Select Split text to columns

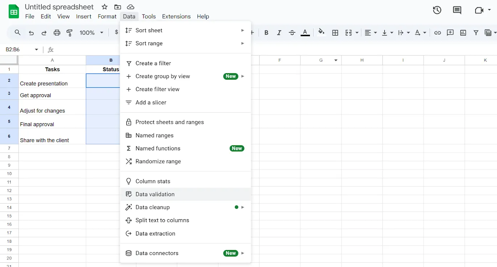pyautogui.click(x=185, y=221)
